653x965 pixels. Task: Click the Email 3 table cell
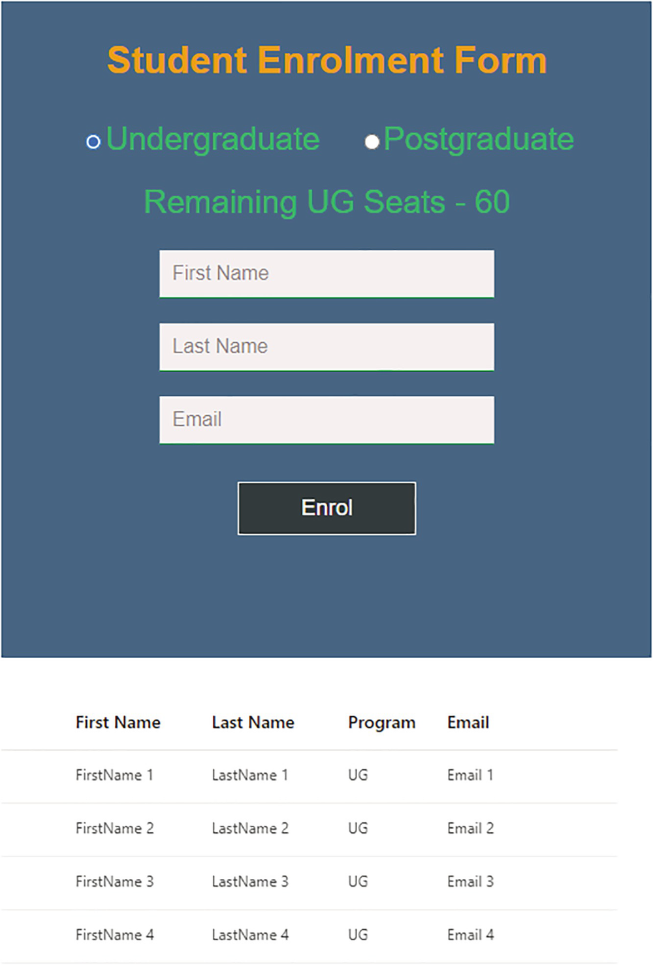pyautogui.click(x=470, y=882)
